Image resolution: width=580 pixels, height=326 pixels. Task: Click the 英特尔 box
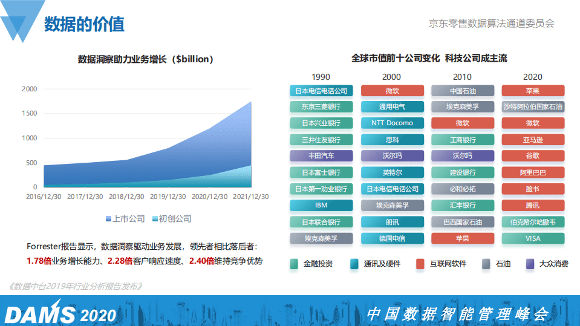click(392, 172)
